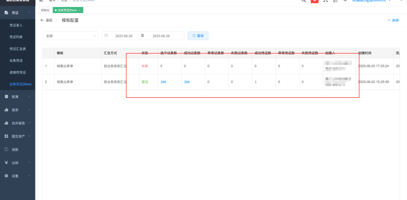Expand the 报表 menu chevron

point(29,110)
